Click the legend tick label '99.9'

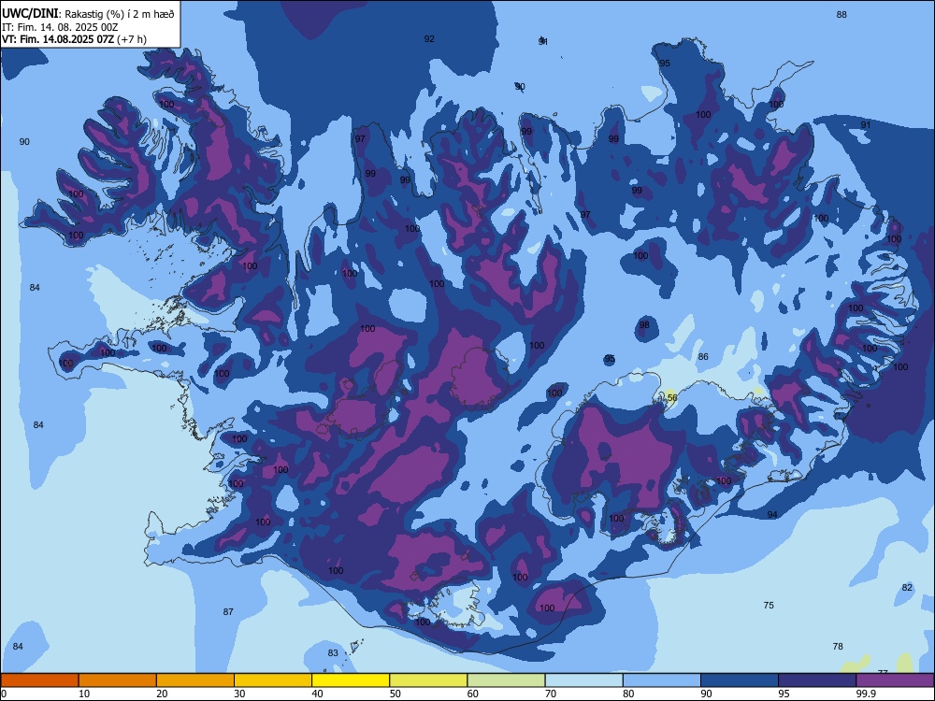pyautogui.click(x=867, y=694)
